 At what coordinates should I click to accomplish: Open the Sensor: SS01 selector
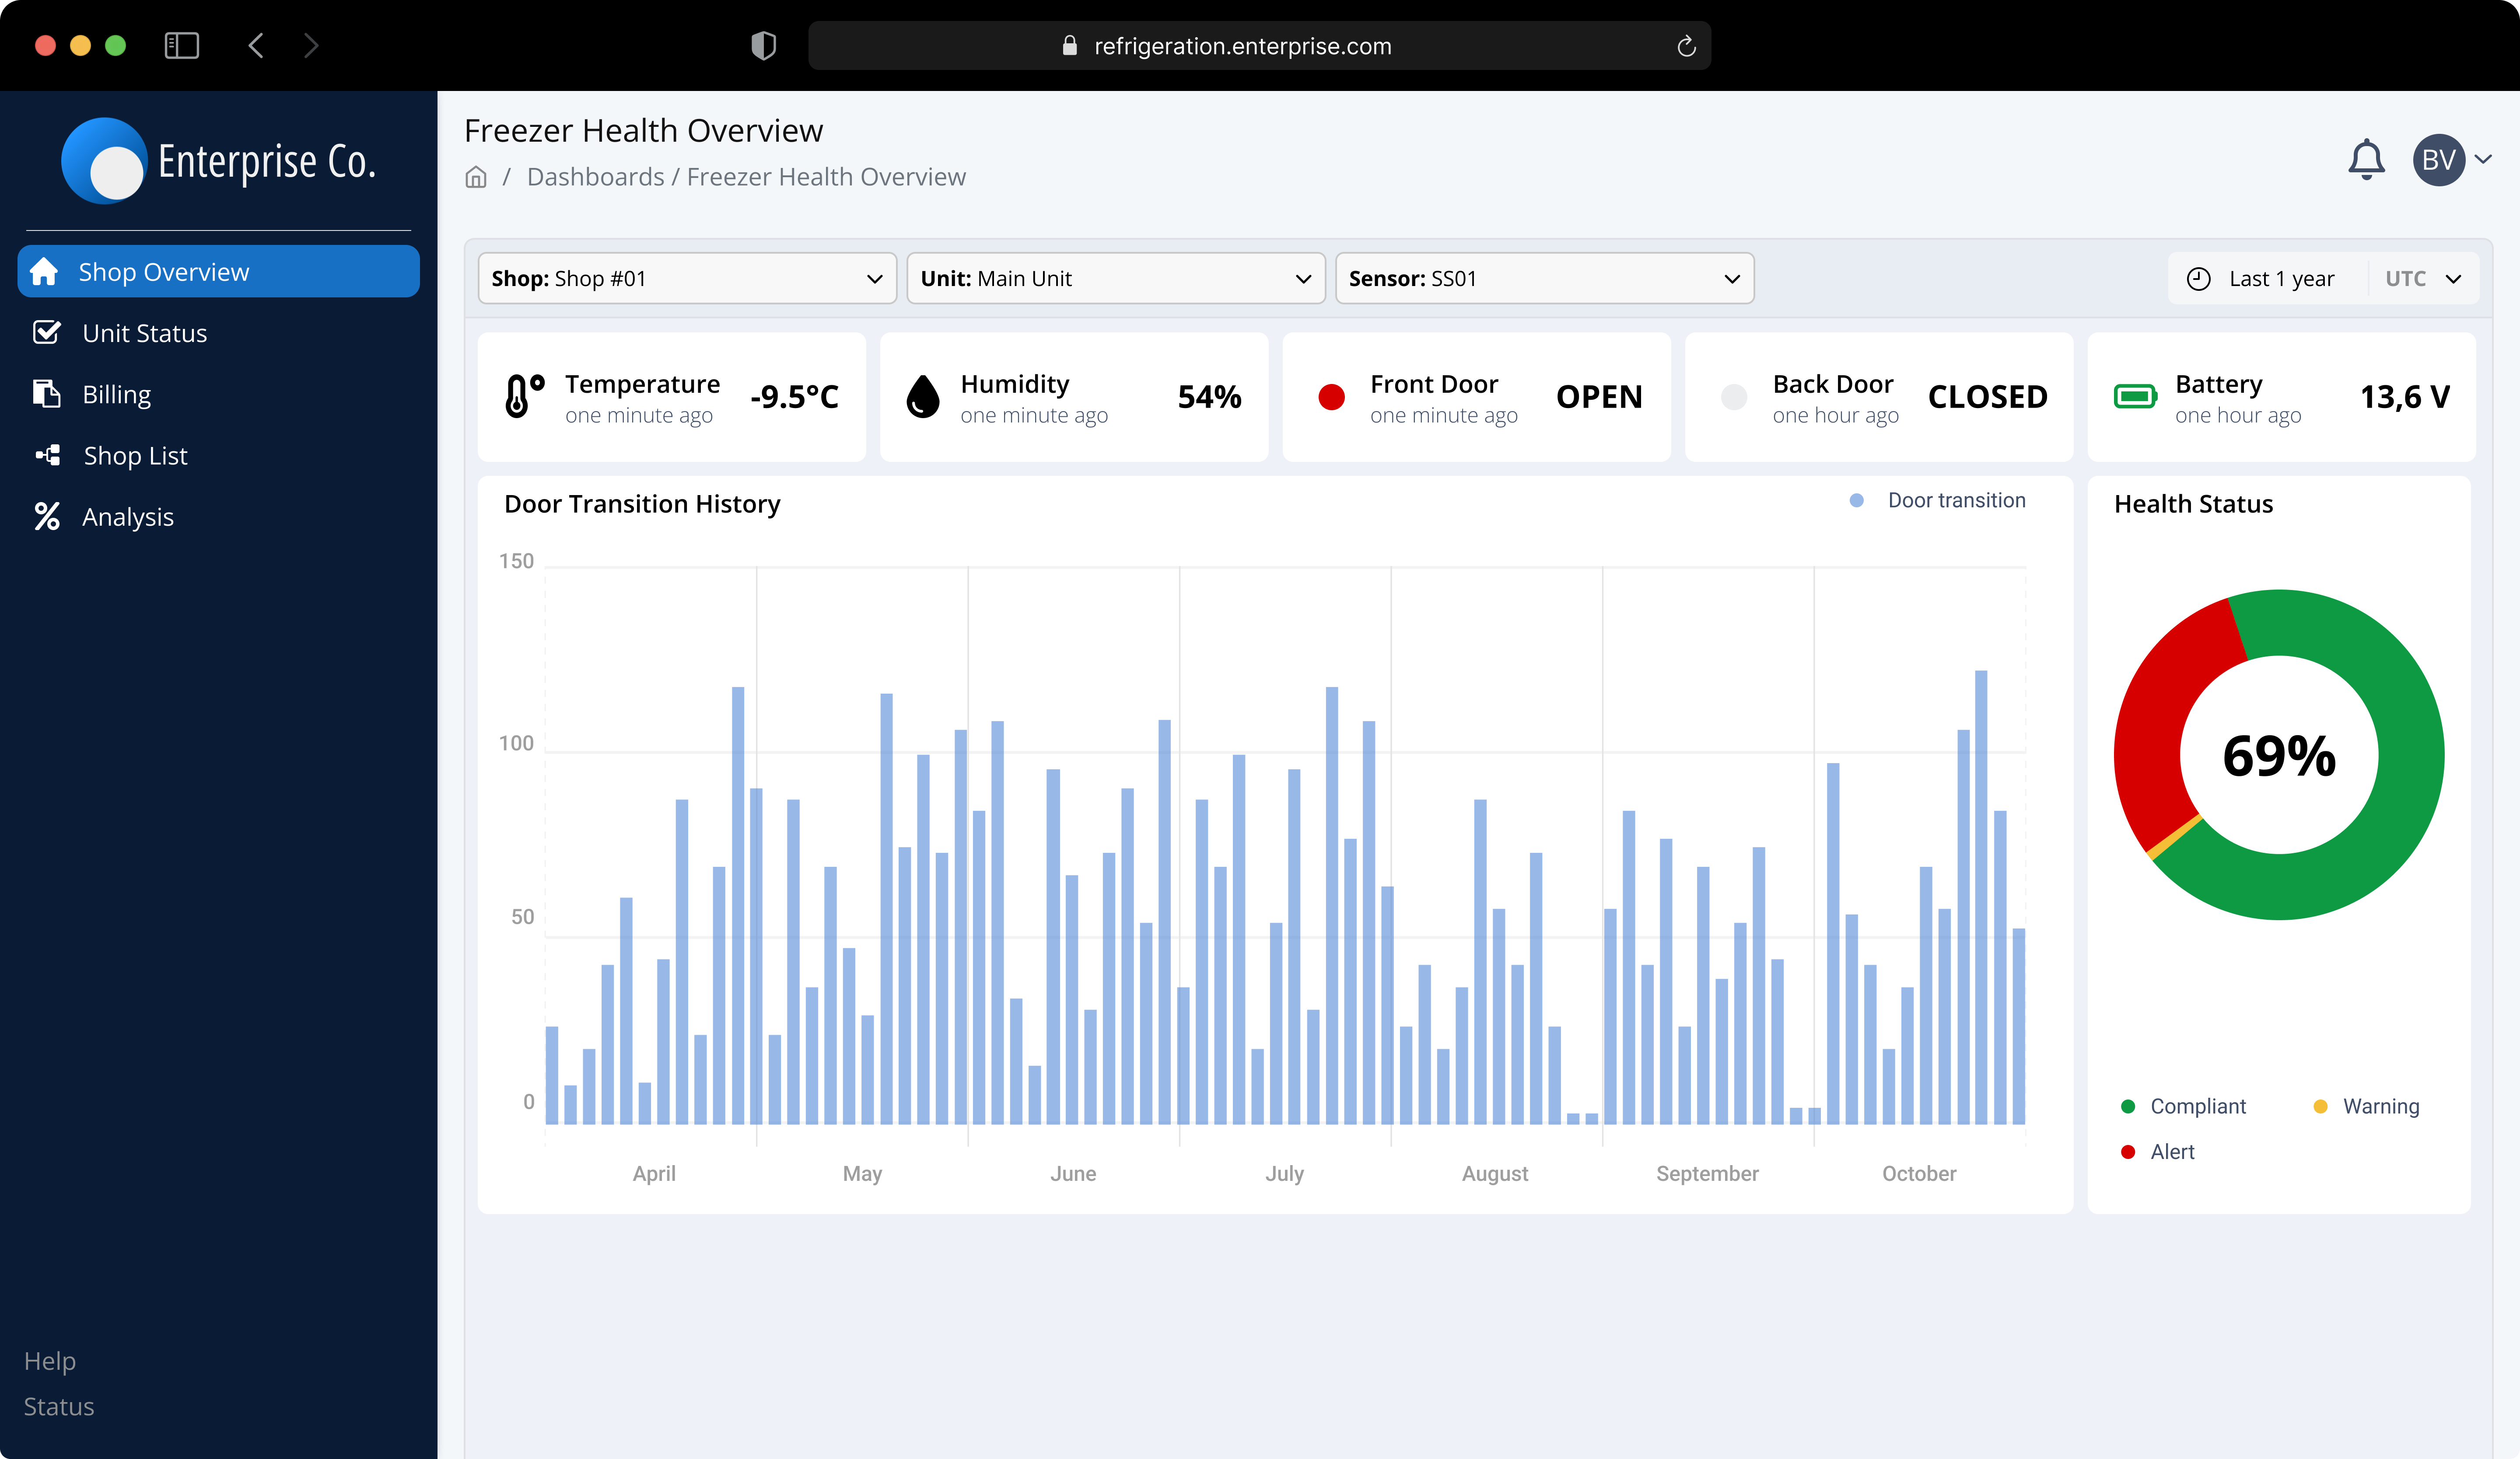click(x=1543, y=279)
